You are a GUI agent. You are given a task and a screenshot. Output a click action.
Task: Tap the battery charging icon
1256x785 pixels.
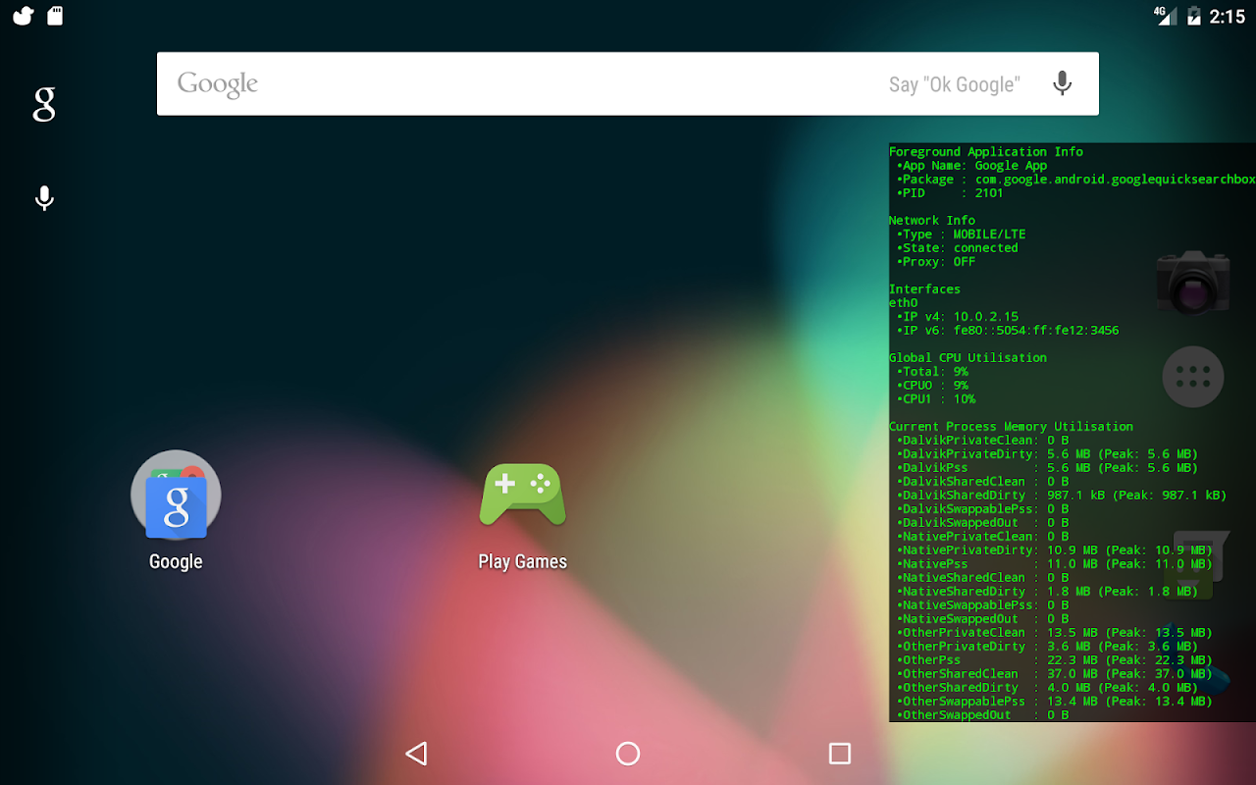[x=1194, y=15]
